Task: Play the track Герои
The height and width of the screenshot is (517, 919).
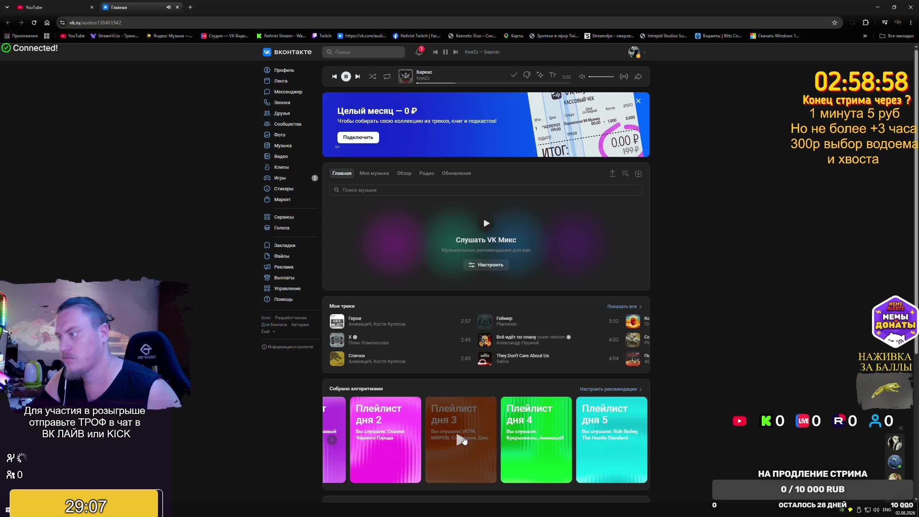Action: pyautogui.click(x=337, y=321)
